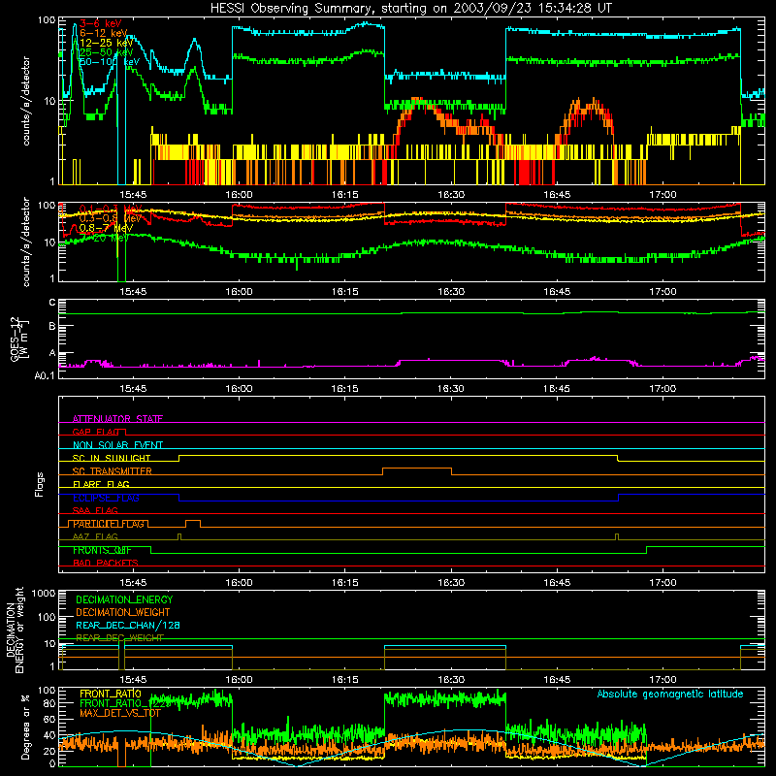Select the DECIMATION_ENERGY legend label
Image resolution: width=776 pixels, height=776 pixels.
click(x=124, y=599)
